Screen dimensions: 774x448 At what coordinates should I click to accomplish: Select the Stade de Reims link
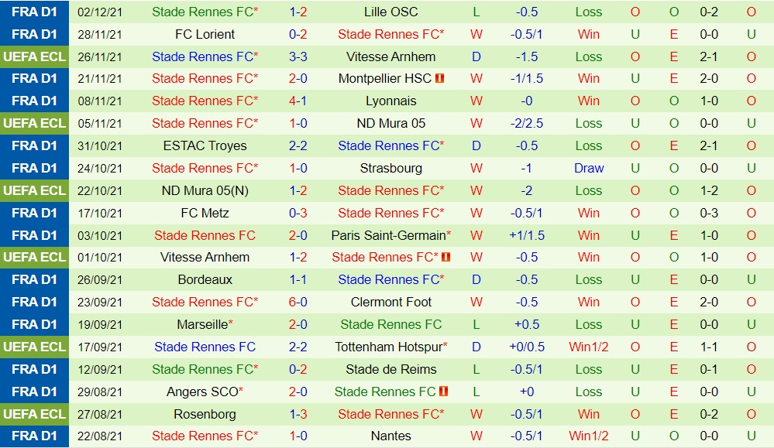390,369
